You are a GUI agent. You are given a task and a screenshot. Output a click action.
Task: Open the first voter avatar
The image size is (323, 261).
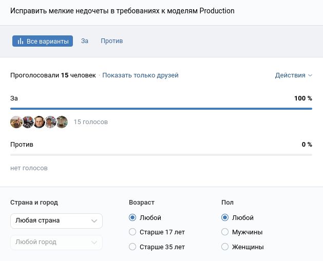[16, 122]
